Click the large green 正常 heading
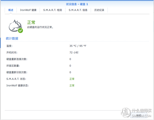The height and width of the screenshot is (120, 154). coord(31,23)
